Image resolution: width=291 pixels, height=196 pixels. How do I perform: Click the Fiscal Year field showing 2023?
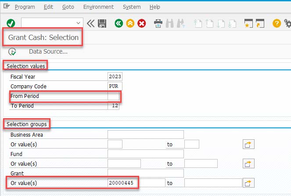[x=115, y=76]
